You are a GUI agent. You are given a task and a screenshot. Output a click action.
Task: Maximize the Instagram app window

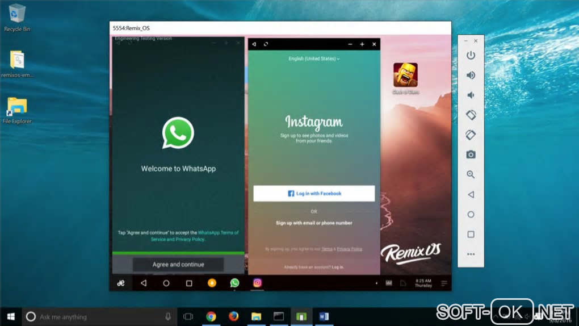pyautogui.click(x=362, y=44)
